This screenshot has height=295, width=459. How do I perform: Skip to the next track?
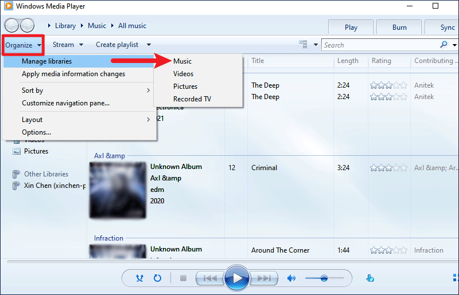[263, 278]
